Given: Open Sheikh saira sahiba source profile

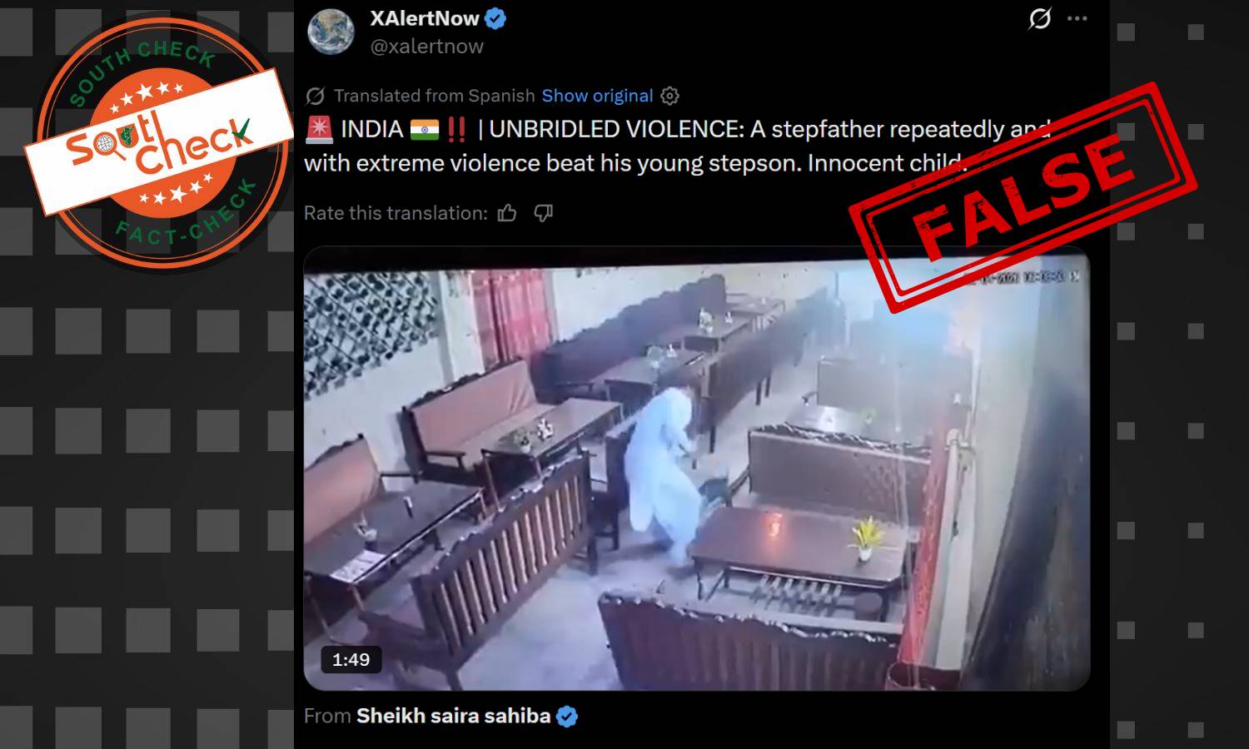Looking at the screenshot, I should coord(453,716).
